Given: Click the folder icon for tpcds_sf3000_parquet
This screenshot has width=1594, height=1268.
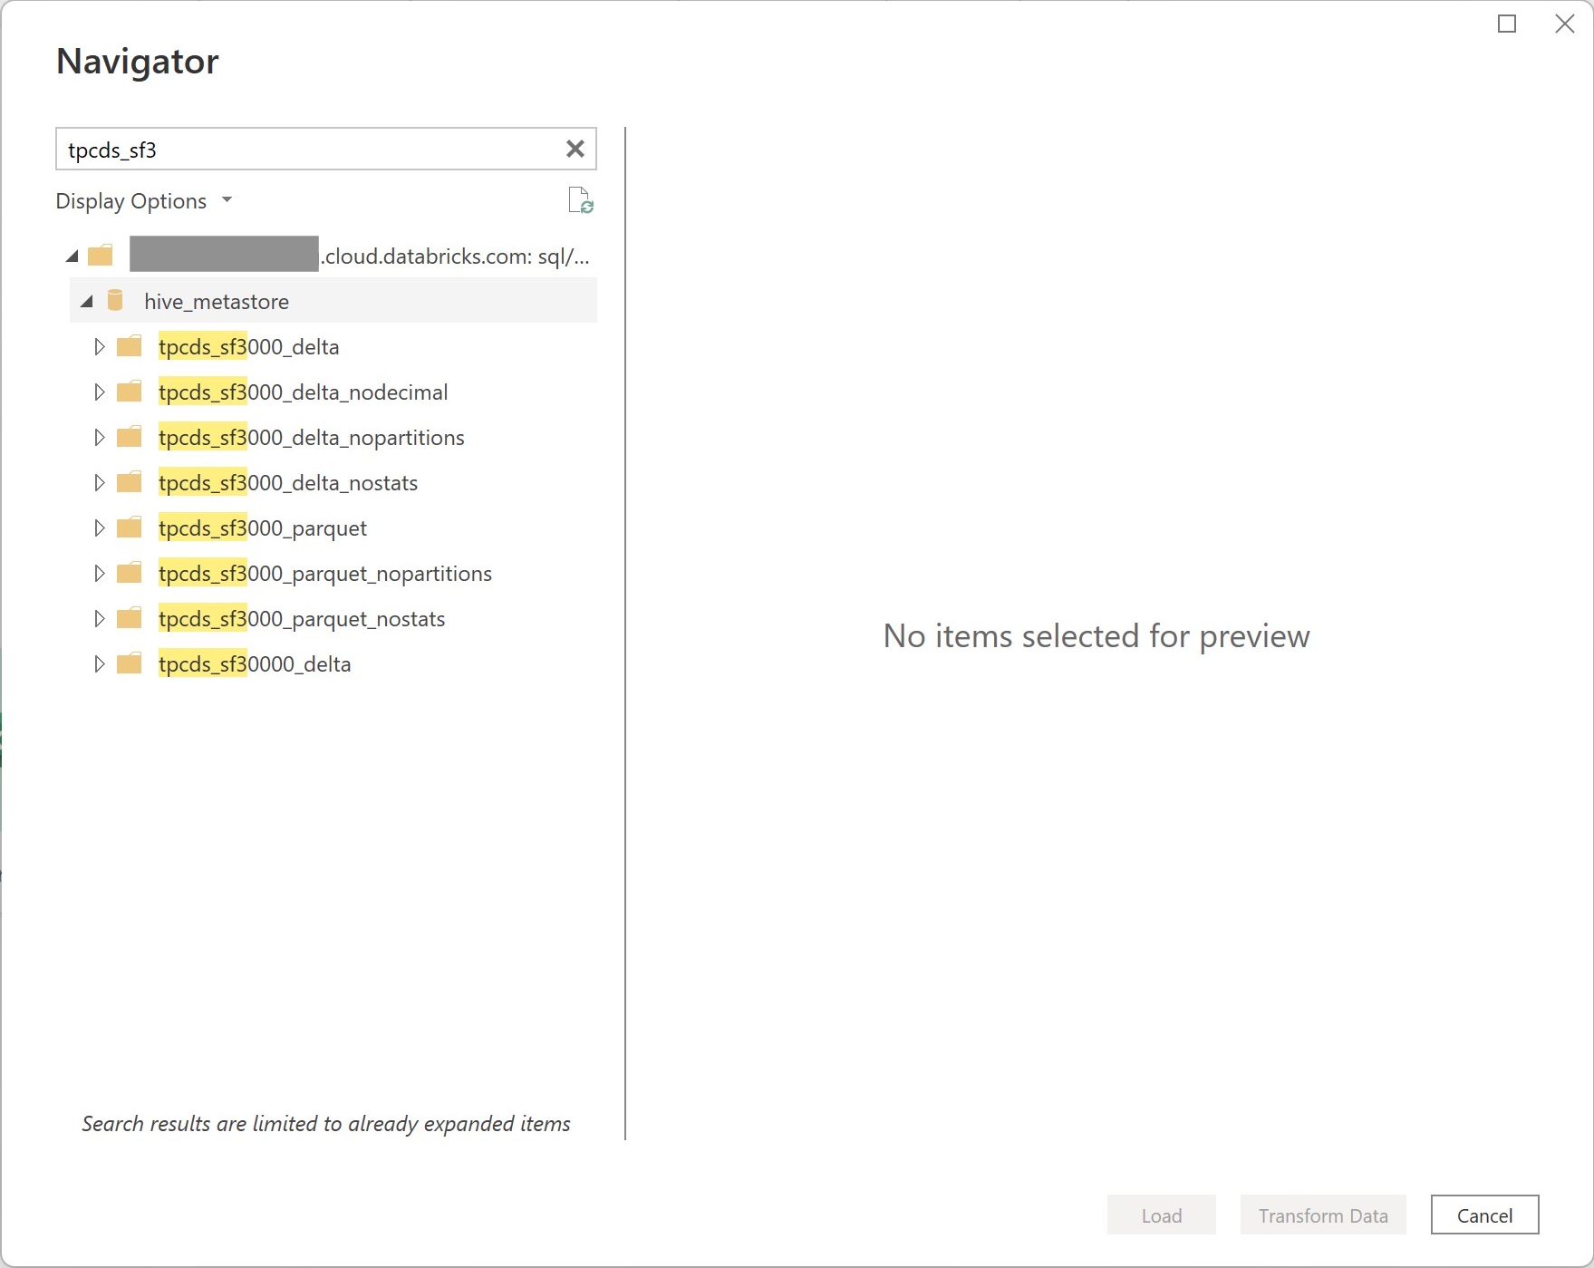Looking at the screenshot, I should pyautogui.click(x=130, y=527).
